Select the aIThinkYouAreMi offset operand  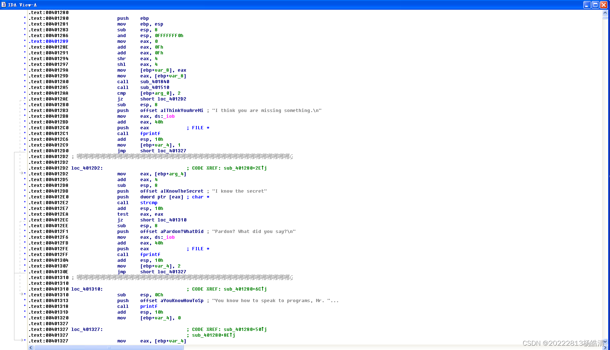coord(182,111)
